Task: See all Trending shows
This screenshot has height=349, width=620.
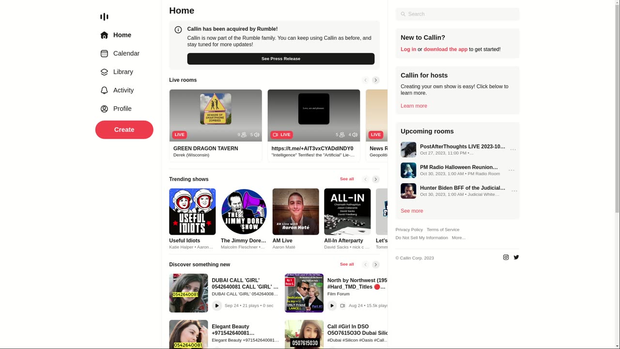Action: coord(347,179)
